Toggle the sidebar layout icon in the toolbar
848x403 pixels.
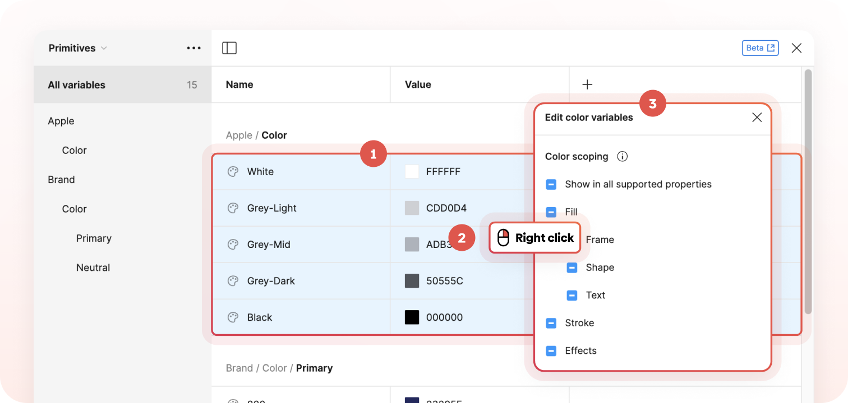coord(229,48)
